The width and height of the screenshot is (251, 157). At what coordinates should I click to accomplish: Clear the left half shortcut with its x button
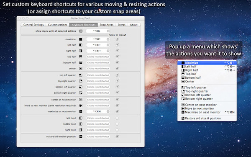click(108, 45)
